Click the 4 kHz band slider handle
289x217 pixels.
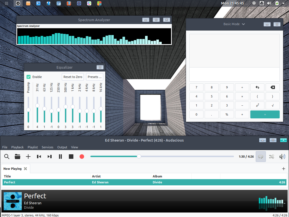(x=87, y=111)
